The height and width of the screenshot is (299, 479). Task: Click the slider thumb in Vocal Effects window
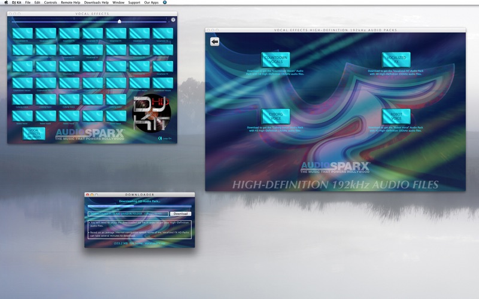click(x=119, y=21)
